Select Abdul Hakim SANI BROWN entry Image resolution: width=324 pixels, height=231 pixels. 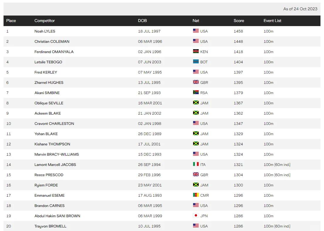(x=57, y=216)
